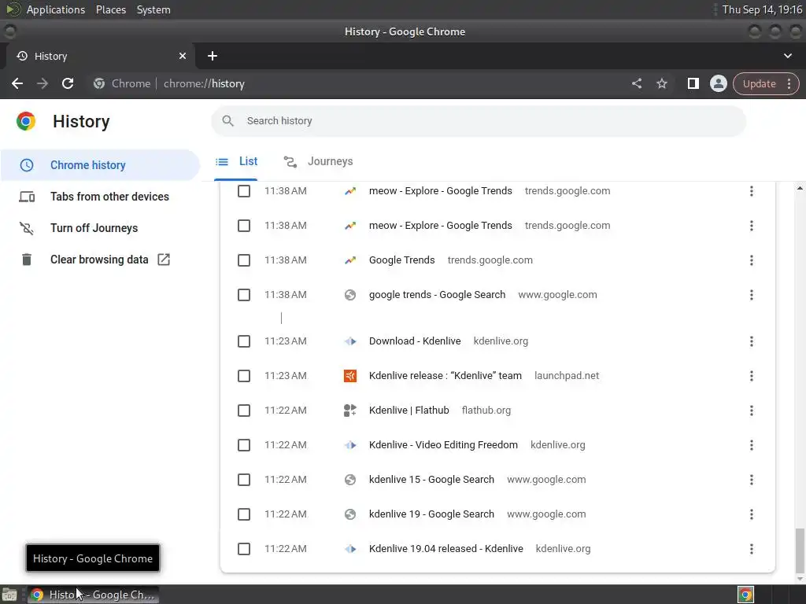806x604 pixels.
Task: Tick the Kdenlive 19.04 released checkbox
Action: [x=244, y=549]
